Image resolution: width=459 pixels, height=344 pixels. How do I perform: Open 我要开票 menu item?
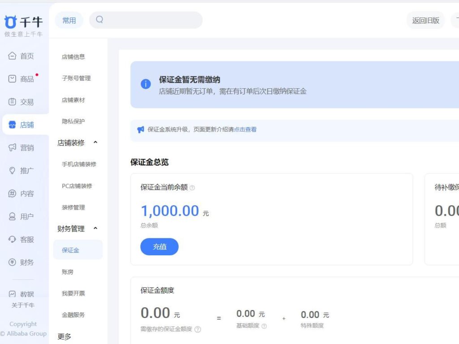click(73, 293)
